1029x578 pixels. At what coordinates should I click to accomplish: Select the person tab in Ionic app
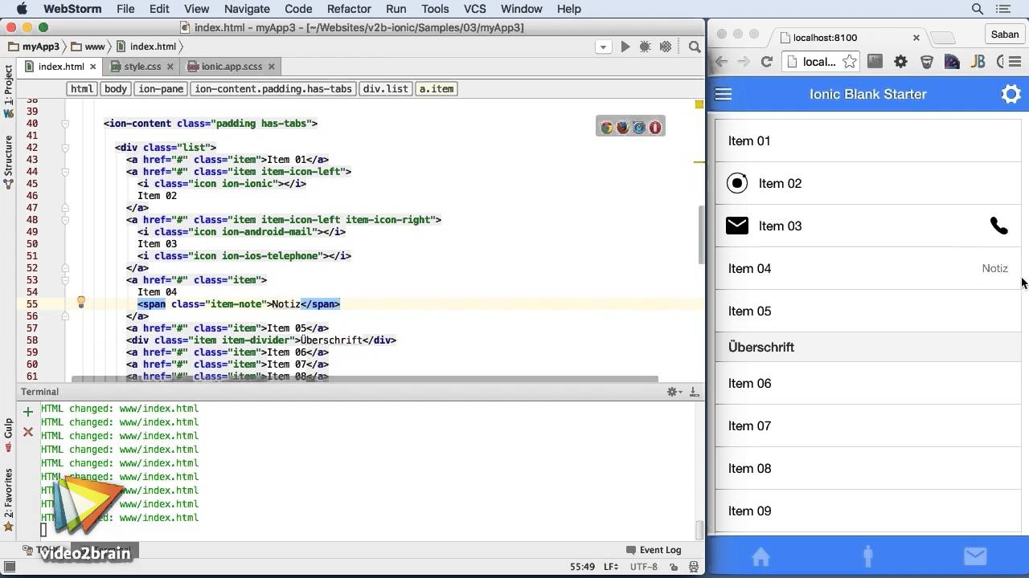point(867,556)
